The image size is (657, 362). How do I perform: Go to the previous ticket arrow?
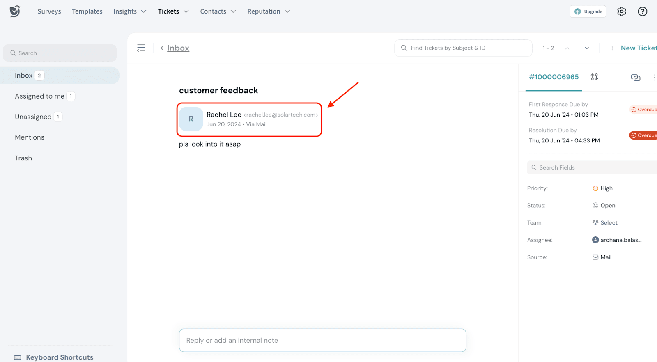click(567, 48)
